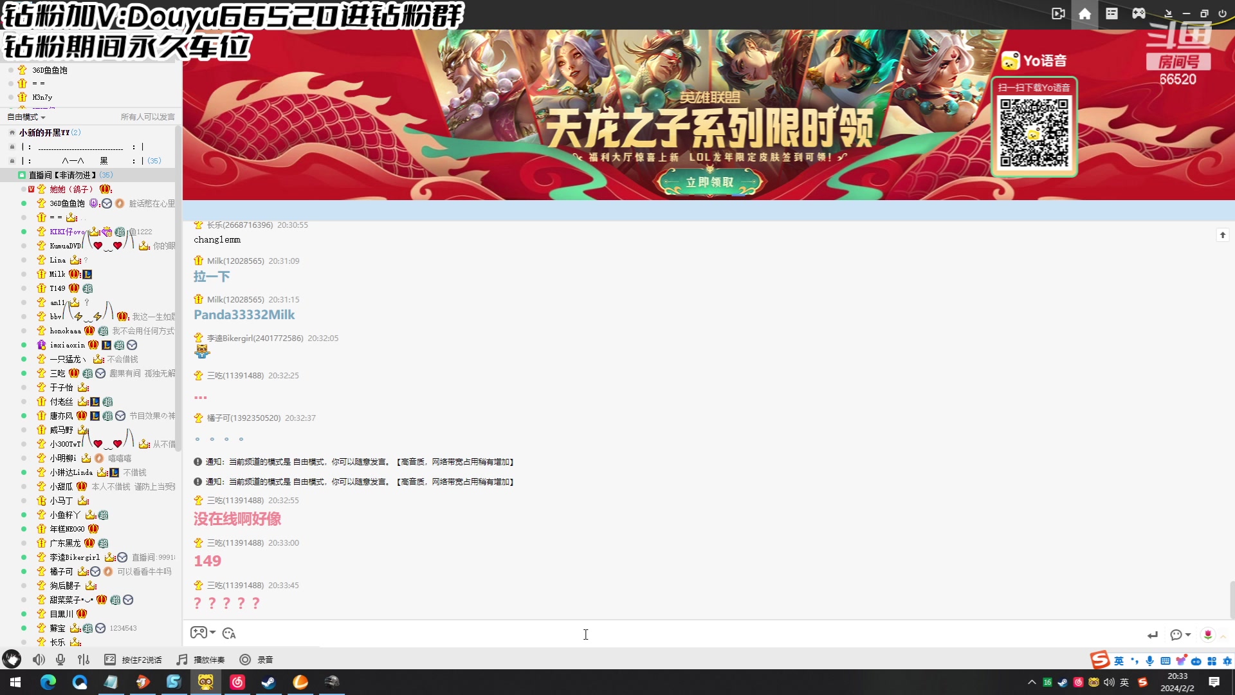Collapse the 直播间【非请勿进】 channel
The width and height of the screenshot is (1235, 695).
(x=22, y=175)
